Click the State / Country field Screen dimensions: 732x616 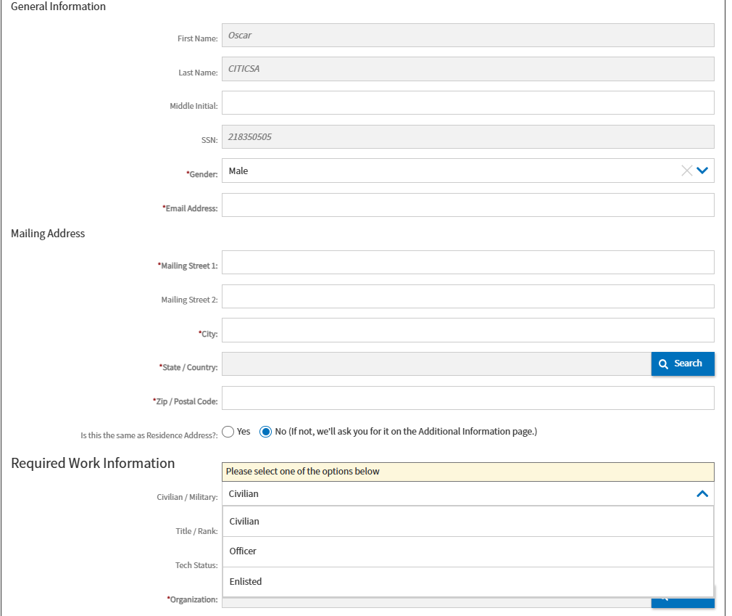436,364
